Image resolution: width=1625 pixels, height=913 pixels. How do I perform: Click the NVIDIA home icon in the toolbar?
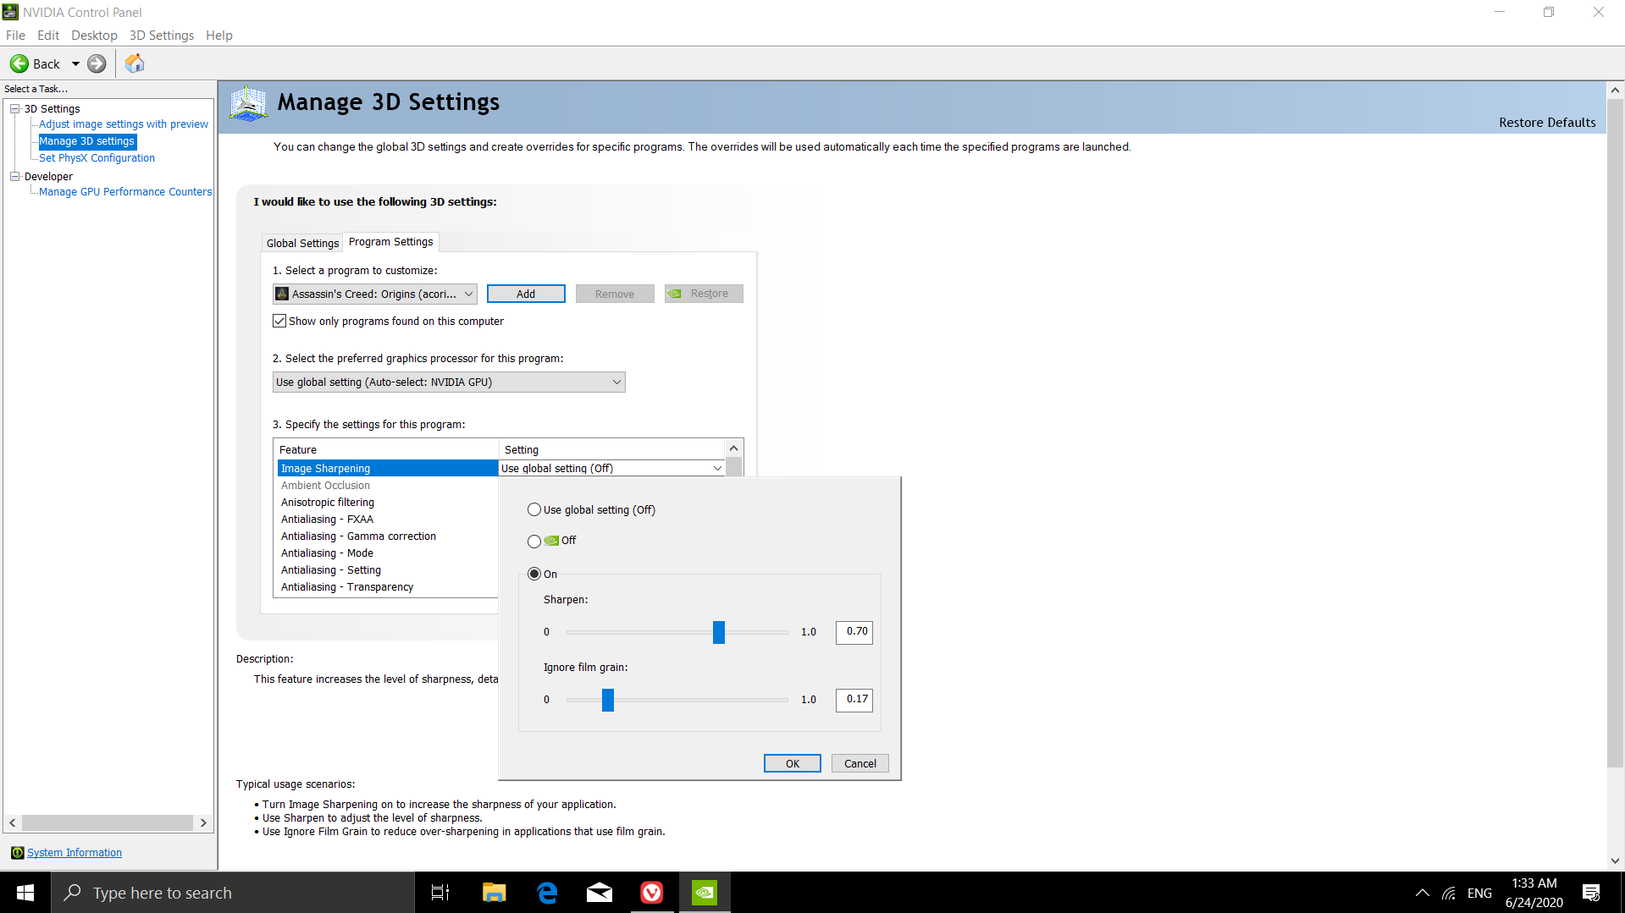[134, 63]
